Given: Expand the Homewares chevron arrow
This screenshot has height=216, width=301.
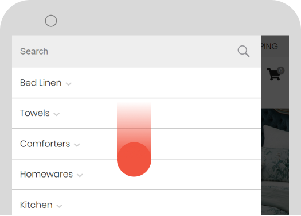Looking at the screenshot, I should [x=80, y=175].
